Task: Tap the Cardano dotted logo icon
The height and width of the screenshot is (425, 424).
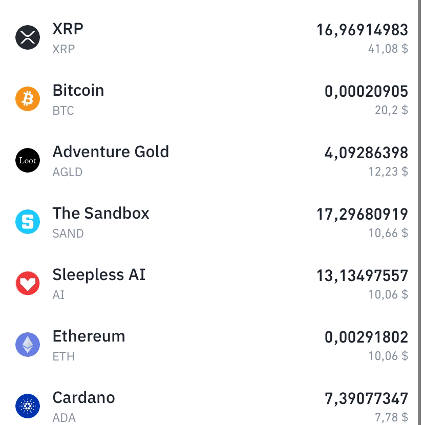Action: 28,406
